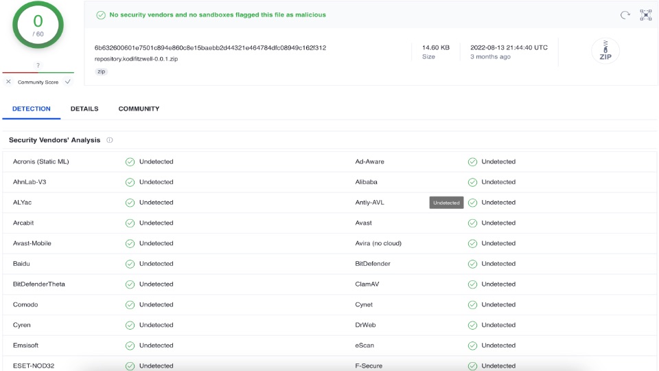
Task: Click the Antiy-AVL undetected check icon
Action: (472, 203)
